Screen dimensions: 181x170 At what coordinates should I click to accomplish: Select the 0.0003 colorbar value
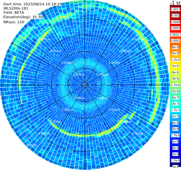175,28
